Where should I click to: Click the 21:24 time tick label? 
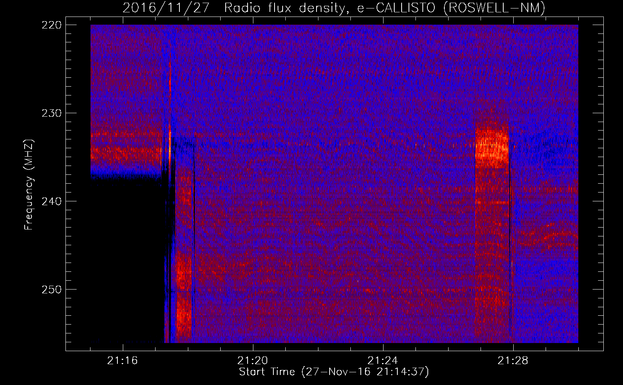point(383,361)
